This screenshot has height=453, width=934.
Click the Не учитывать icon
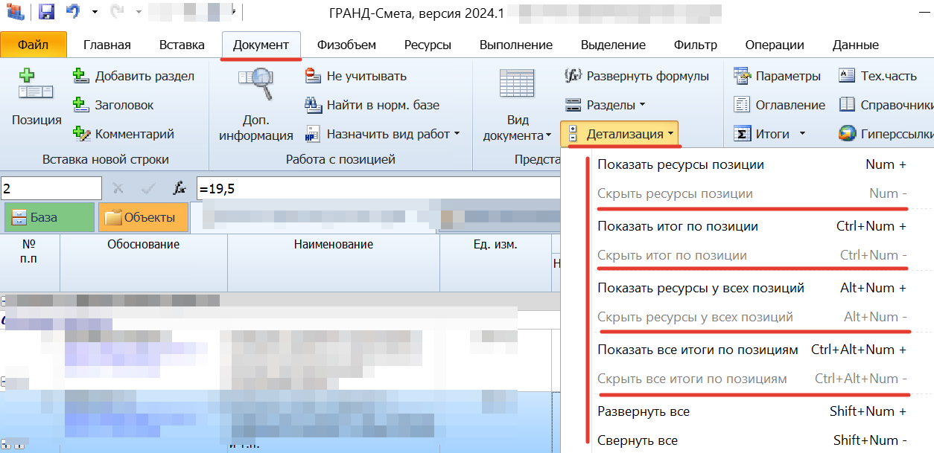(313, 76)
